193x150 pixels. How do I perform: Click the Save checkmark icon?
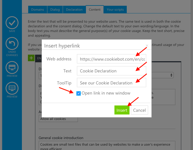point(12,23)
